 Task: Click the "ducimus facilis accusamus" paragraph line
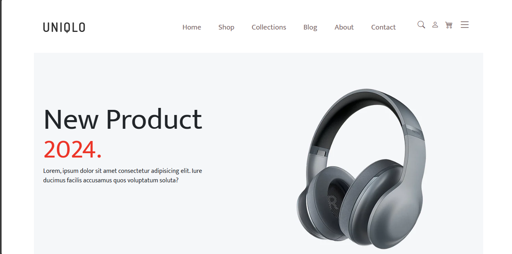point(111,180)
